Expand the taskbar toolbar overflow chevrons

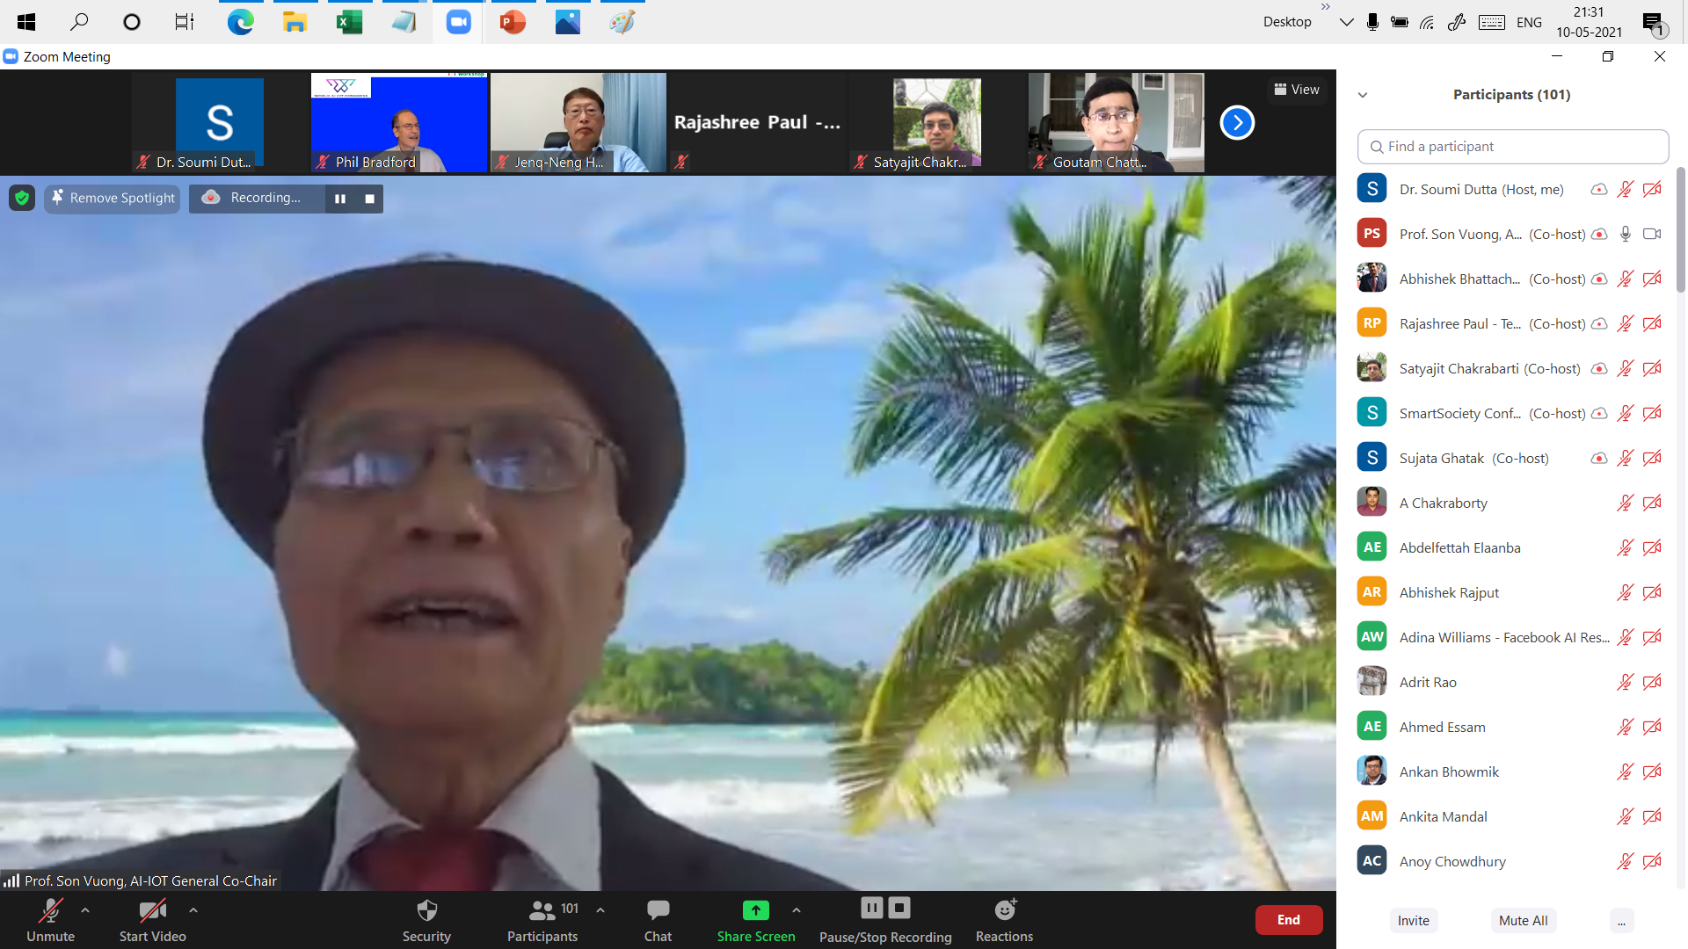(x=1325, y=7)
